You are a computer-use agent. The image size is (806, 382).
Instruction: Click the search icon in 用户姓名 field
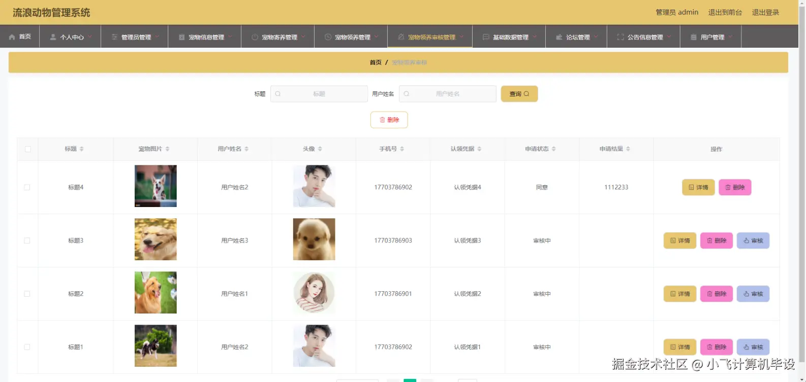click(407, 94)
